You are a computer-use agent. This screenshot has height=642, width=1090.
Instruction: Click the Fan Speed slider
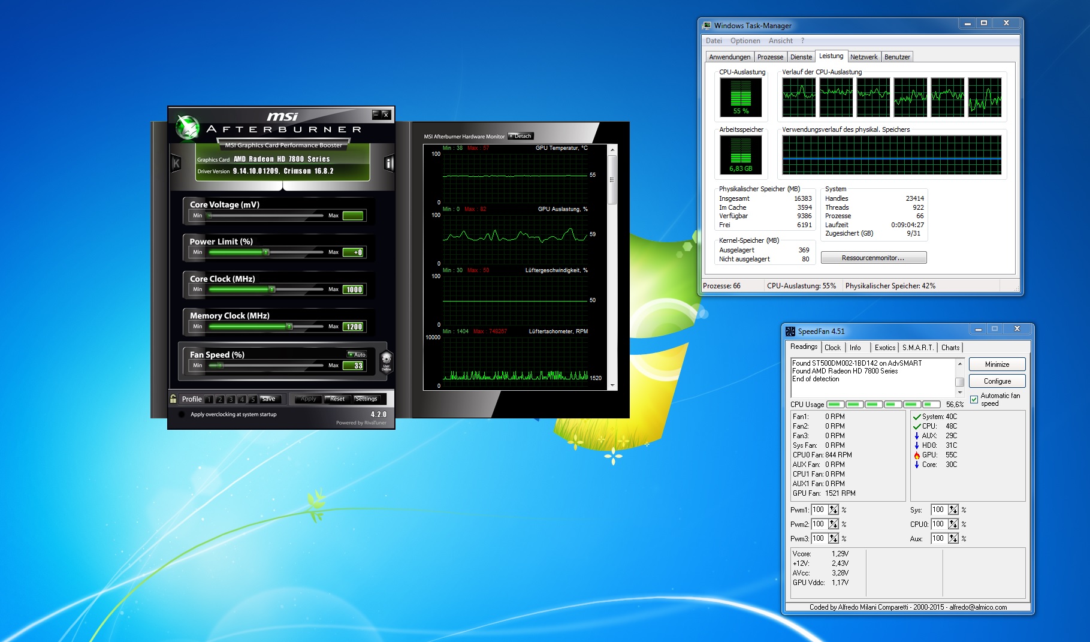[x=265, y=366]
